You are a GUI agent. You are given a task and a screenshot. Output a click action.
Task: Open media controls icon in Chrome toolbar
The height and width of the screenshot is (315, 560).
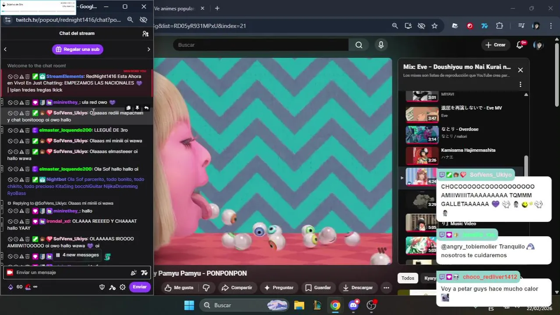(521, 26)
